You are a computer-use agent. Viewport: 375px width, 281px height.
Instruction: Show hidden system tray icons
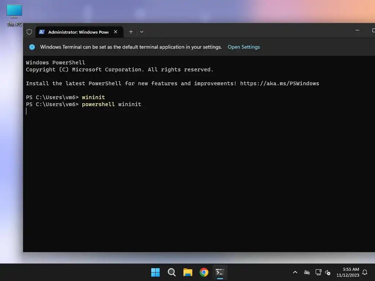click(x=295, y=272)
